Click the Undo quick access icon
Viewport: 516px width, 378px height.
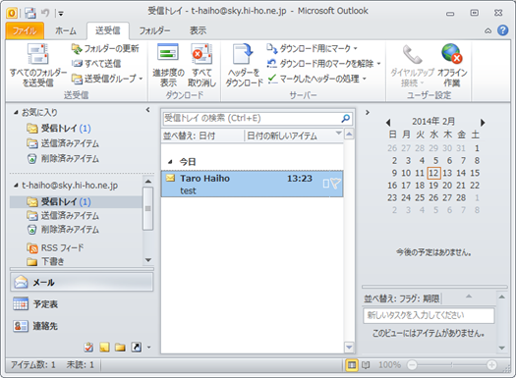pyautogui.click(x=45, y=13)
